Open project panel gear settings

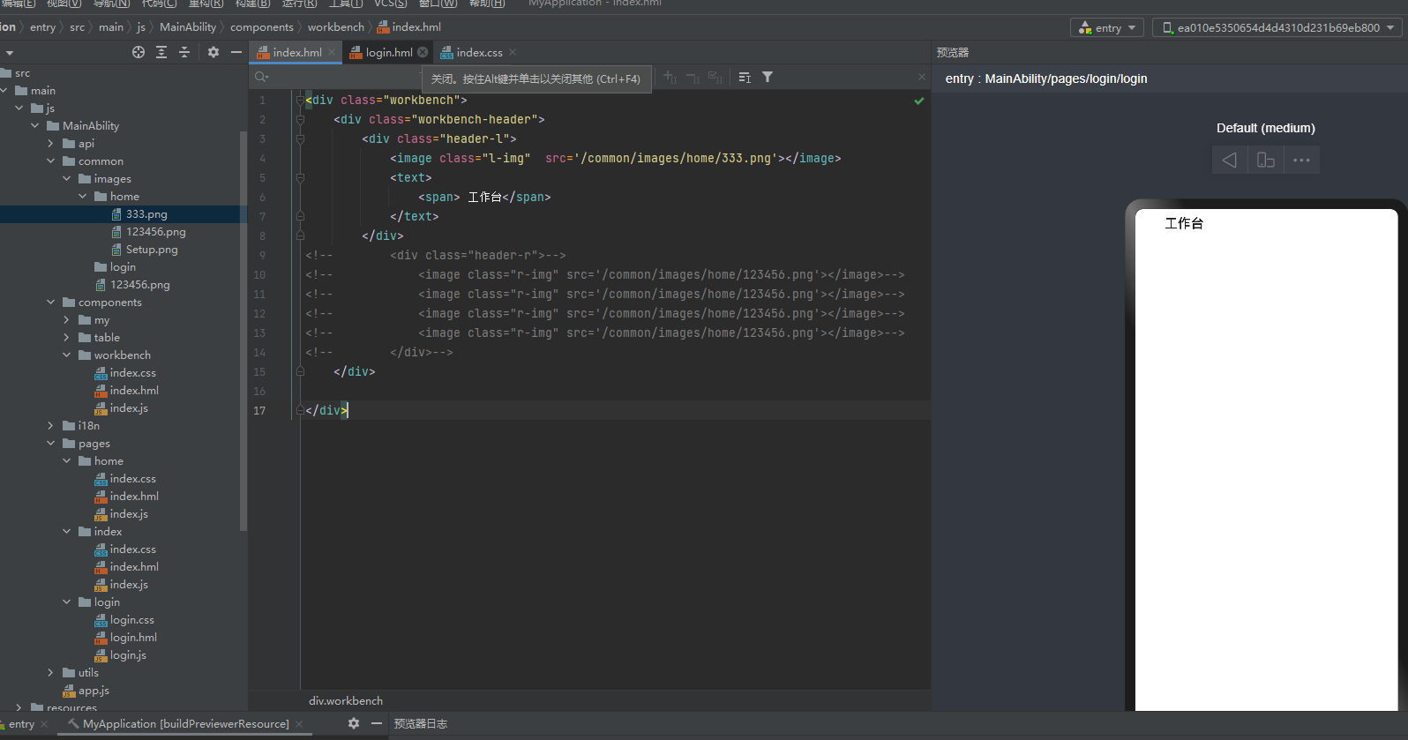point(213,52)
